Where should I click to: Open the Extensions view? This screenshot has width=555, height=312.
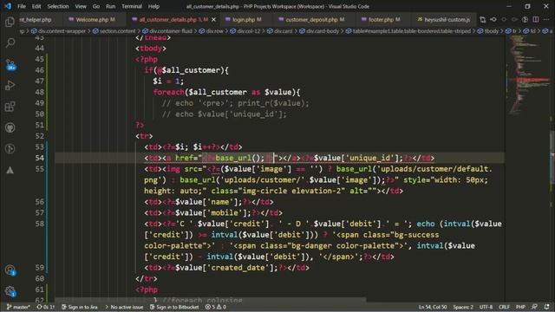pyautogui.click(x=10, y=107)
